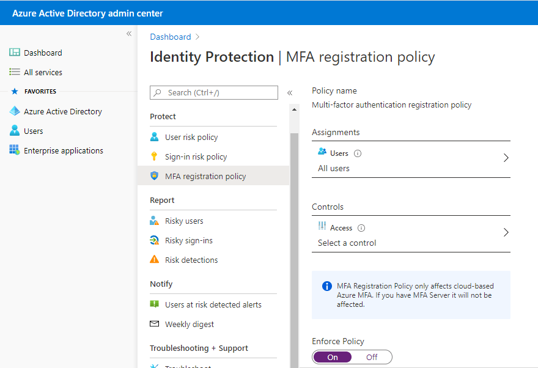Open Azure Active Directory favorite
This screenshot has height=368, width=538.
(63, 111)
